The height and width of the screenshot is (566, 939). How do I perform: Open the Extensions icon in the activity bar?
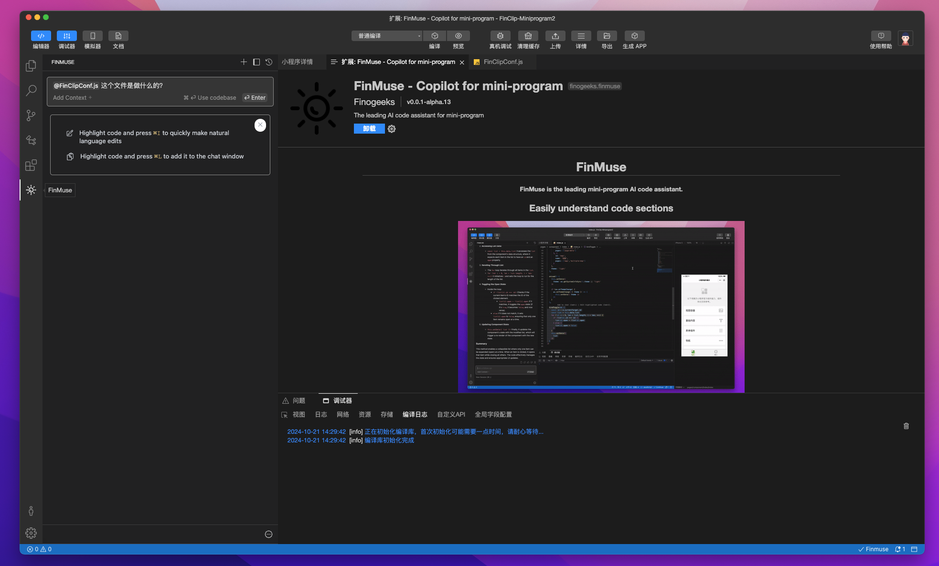31,165
